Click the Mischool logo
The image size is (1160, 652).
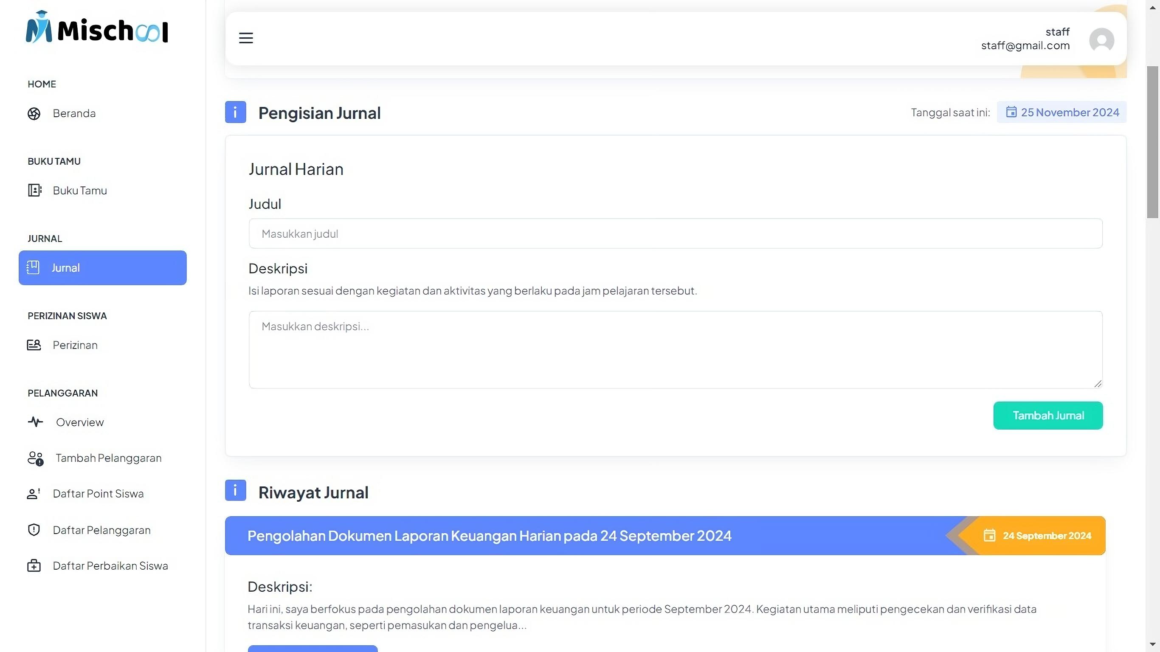point(97,28)
